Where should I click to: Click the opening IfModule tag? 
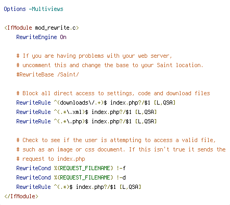coord(42,28)
